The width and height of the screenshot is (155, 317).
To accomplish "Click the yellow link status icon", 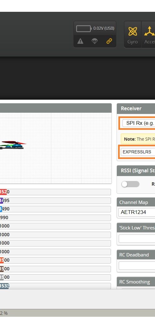I will (x=109, y=41).
